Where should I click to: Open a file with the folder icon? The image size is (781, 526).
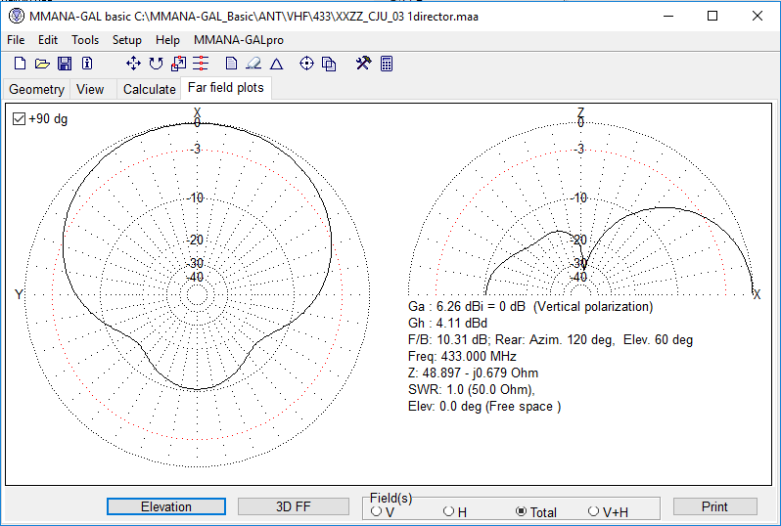pyautogui.click(x=42, y=64)
